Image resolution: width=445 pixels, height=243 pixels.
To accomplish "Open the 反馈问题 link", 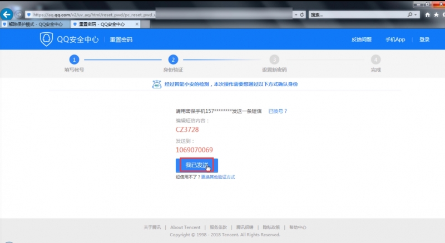I will pos(361,39).
